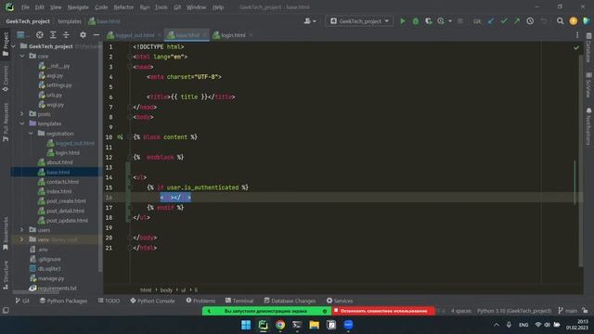The width and height of the screenshot is (594, 334).
Task: Open SciView tool window
Action: pyautogui.click(x=588, y=85)
